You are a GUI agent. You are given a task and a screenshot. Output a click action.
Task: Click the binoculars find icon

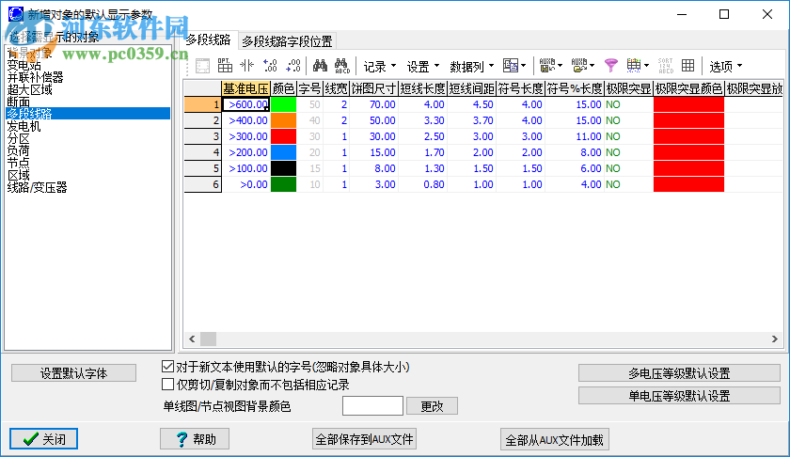coord(320,66)
